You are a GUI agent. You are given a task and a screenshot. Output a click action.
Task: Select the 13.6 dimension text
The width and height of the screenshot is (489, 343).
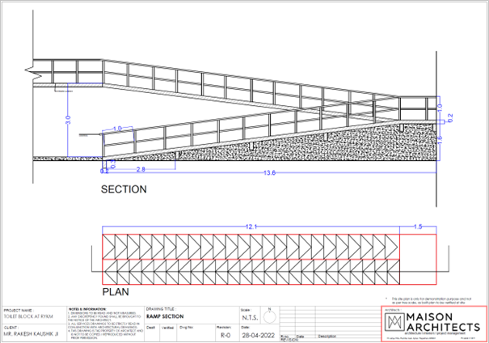coord(269,173)
